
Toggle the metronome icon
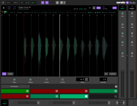(x=57, y=3)
